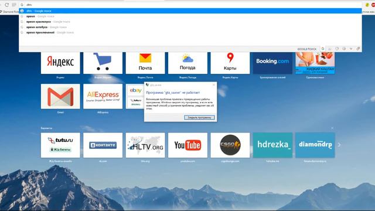Open speed dial grid icon in toolbar

(x=14, y=5)
